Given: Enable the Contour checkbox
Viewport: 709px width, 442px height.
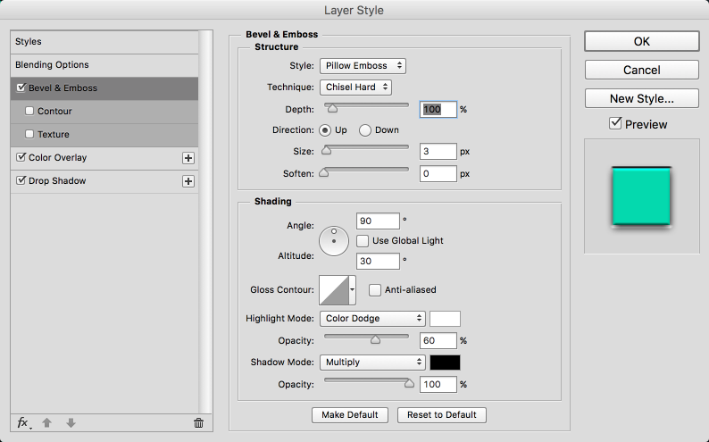Looking at the screenshot, I should pyautogui.click(x=29, y=112).
